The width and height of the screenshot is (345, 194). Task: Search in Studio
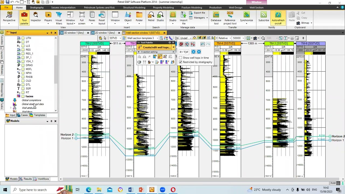click(160, 17)
